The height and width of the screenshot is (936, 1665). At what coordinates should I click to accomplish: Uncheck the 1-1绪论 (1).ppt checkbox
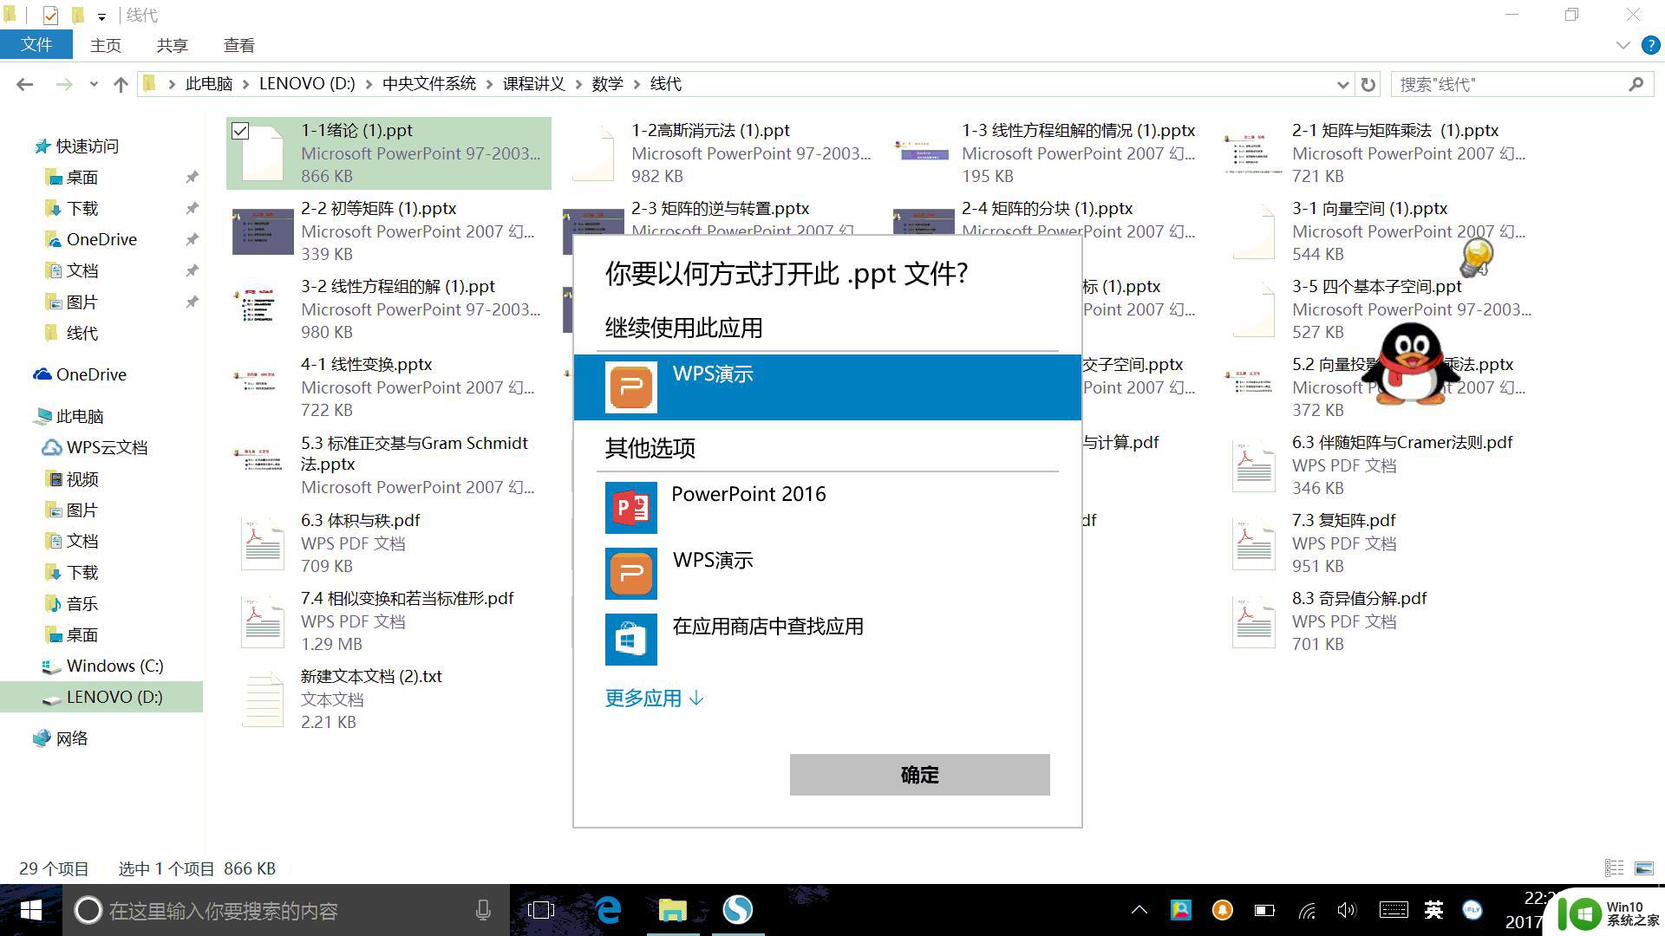tap(240, 131)
